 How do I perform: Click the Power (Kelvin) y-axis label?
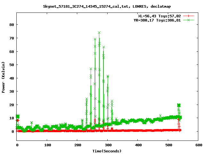(3, 77)
